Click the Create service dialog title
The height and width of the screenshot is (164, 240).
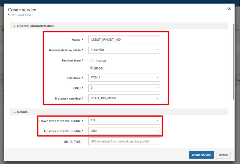tap(22, 10)
